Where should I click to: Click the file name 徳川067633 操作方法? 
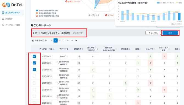tap(64, 76)
